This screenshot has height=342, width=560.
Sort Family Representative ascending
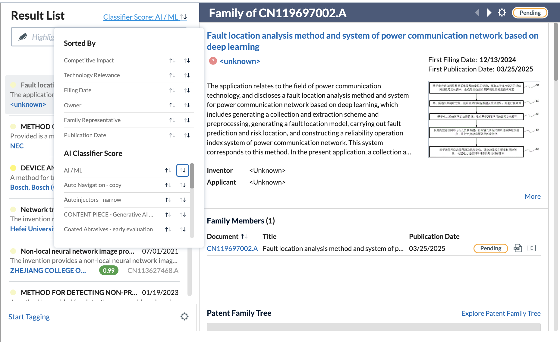pos(172,120)
